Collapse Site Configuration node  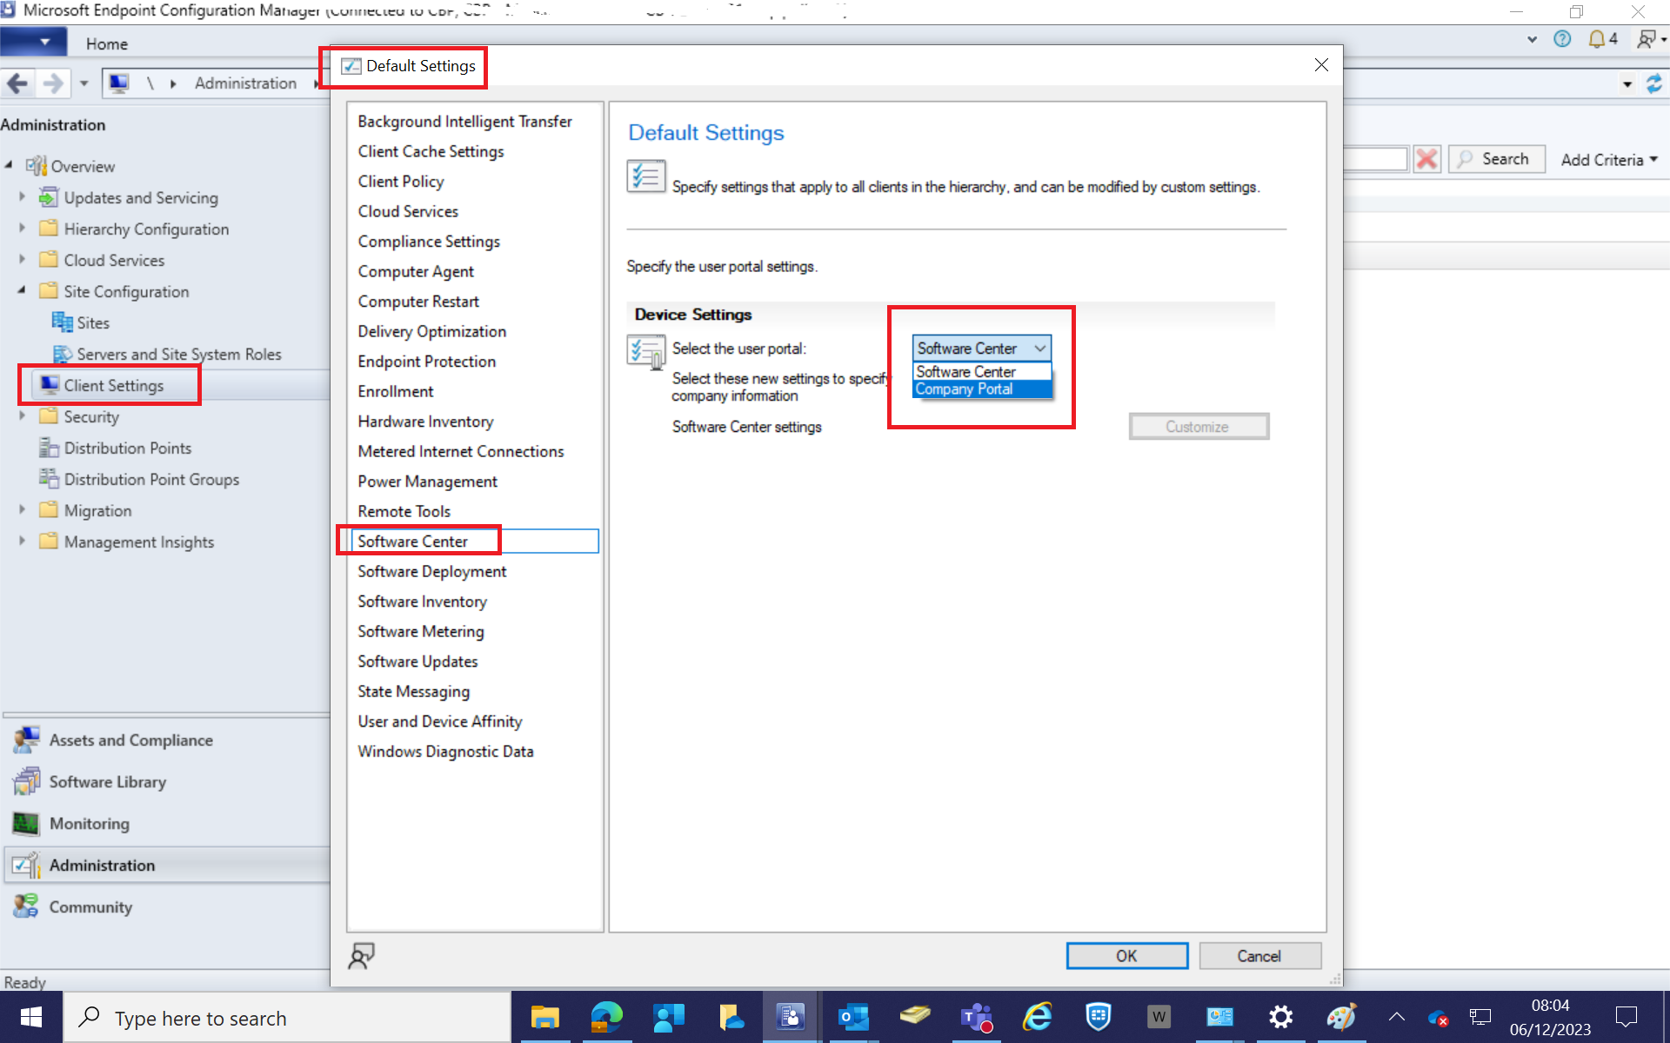(23, 290)
